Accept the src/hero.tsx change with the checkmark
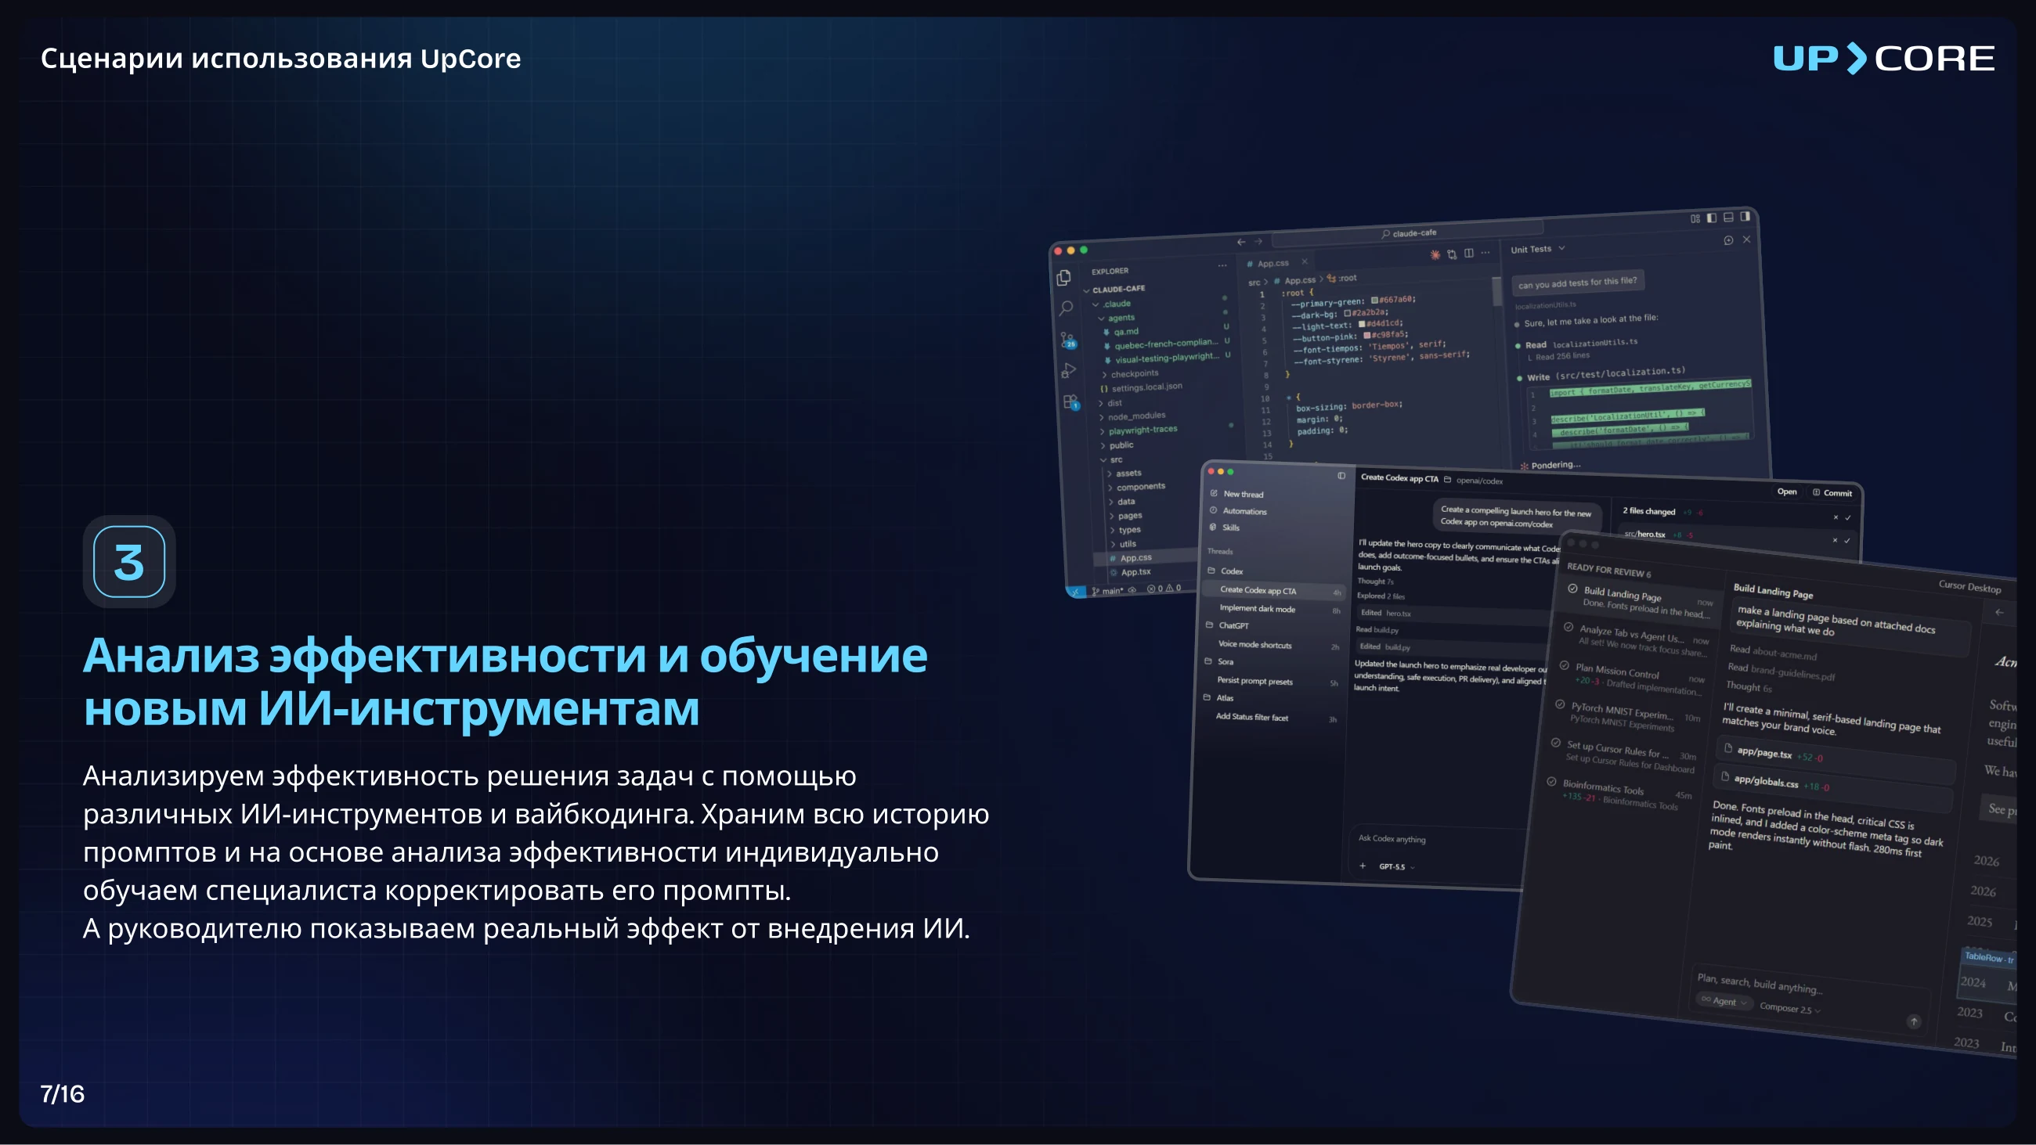The width and height of the screenshot is (2036, 1145). (x=1847, y=541)
